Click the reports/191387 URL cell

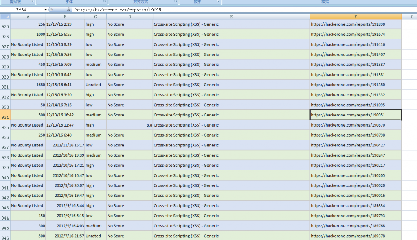click(x=356, y=65)
